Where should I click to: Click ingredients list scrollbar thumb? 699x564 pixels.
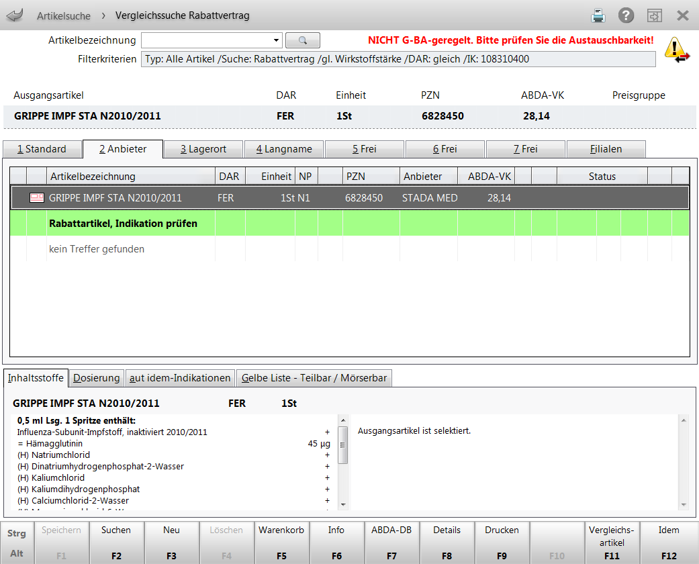coord(343,445)
